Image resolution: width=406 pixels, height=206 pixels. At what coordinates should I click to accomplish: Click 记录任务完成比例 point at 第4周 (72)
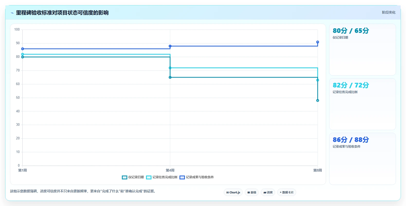(x=170, y=68)
